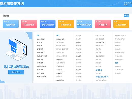132x99 pixels.
Task: Open the 集客资源核查 red app card
Action: 29,24
